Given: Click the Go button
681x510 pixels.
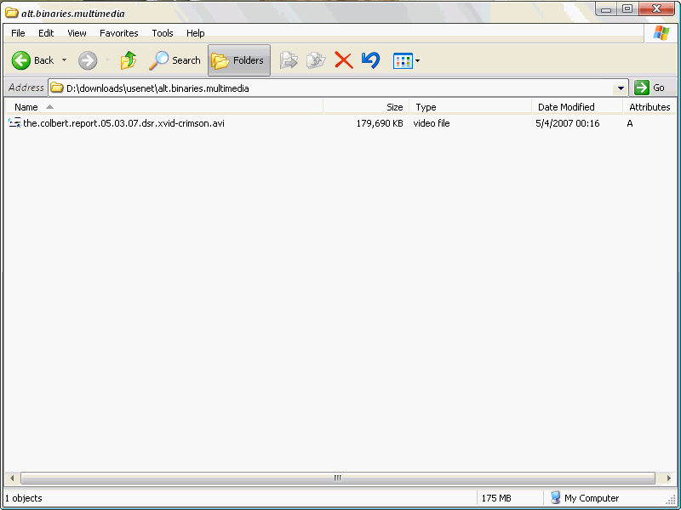Looking at the screenshot, I should click(650, 88).
